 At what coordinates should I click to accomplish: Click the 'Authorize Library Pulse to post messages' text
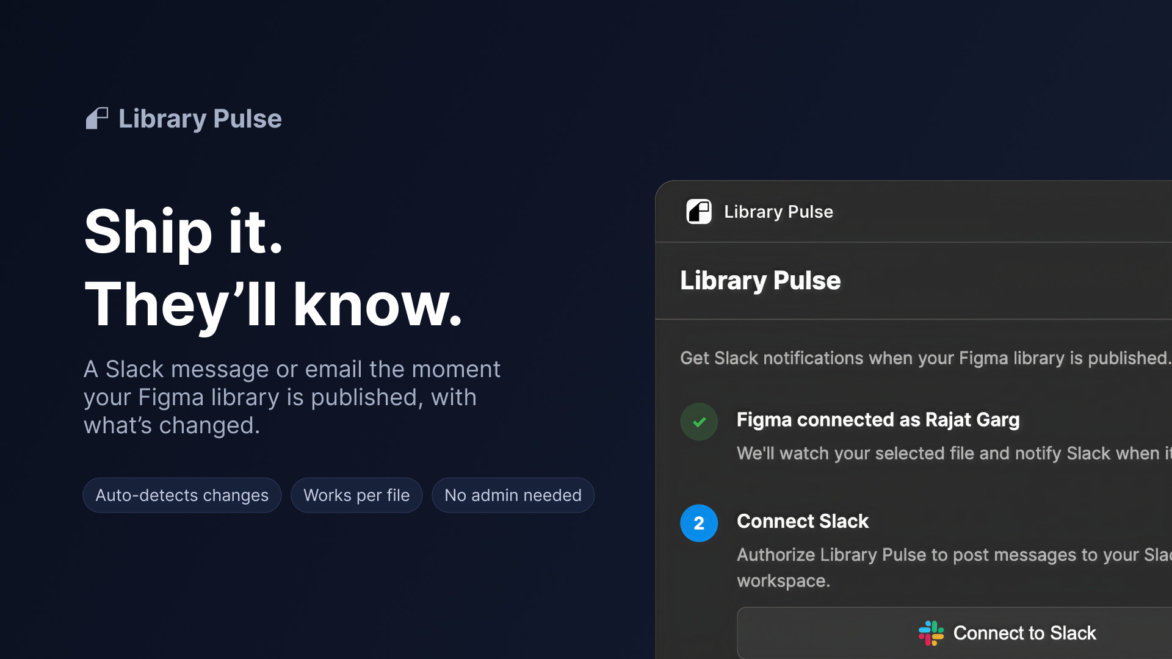point(954,567)
